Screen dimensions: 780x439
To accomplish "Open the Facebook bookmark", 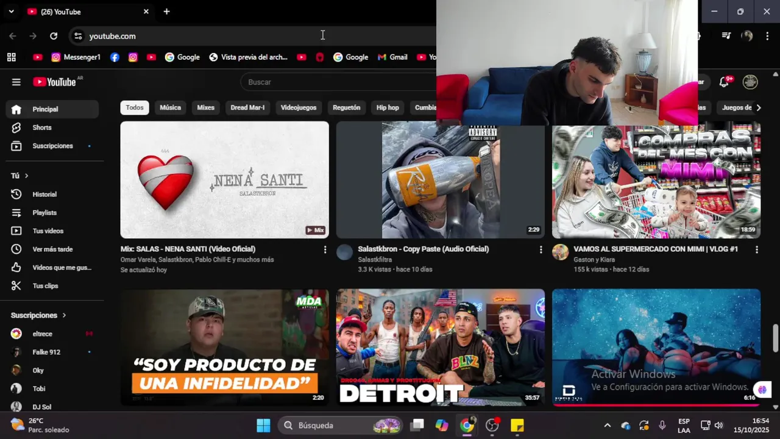I will 115,57.
